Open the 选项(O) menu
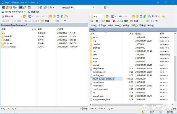 (x=134, y=25)
